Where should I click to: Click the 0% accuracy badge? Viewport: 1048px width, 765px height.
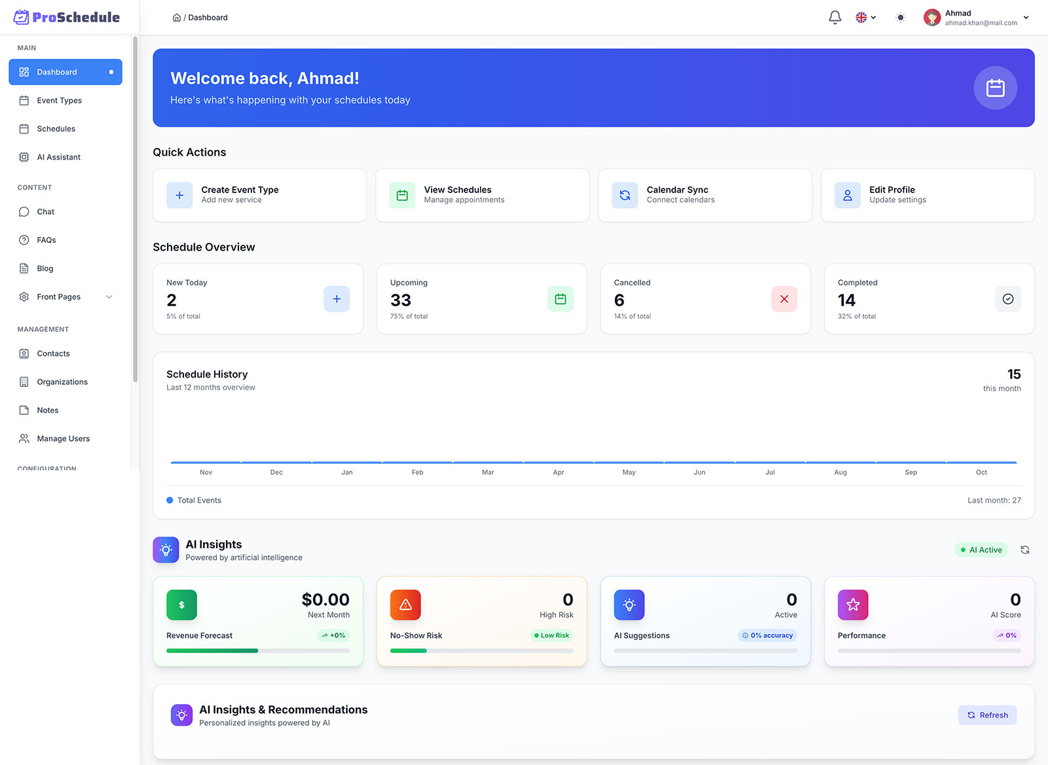tap(768, 635)
